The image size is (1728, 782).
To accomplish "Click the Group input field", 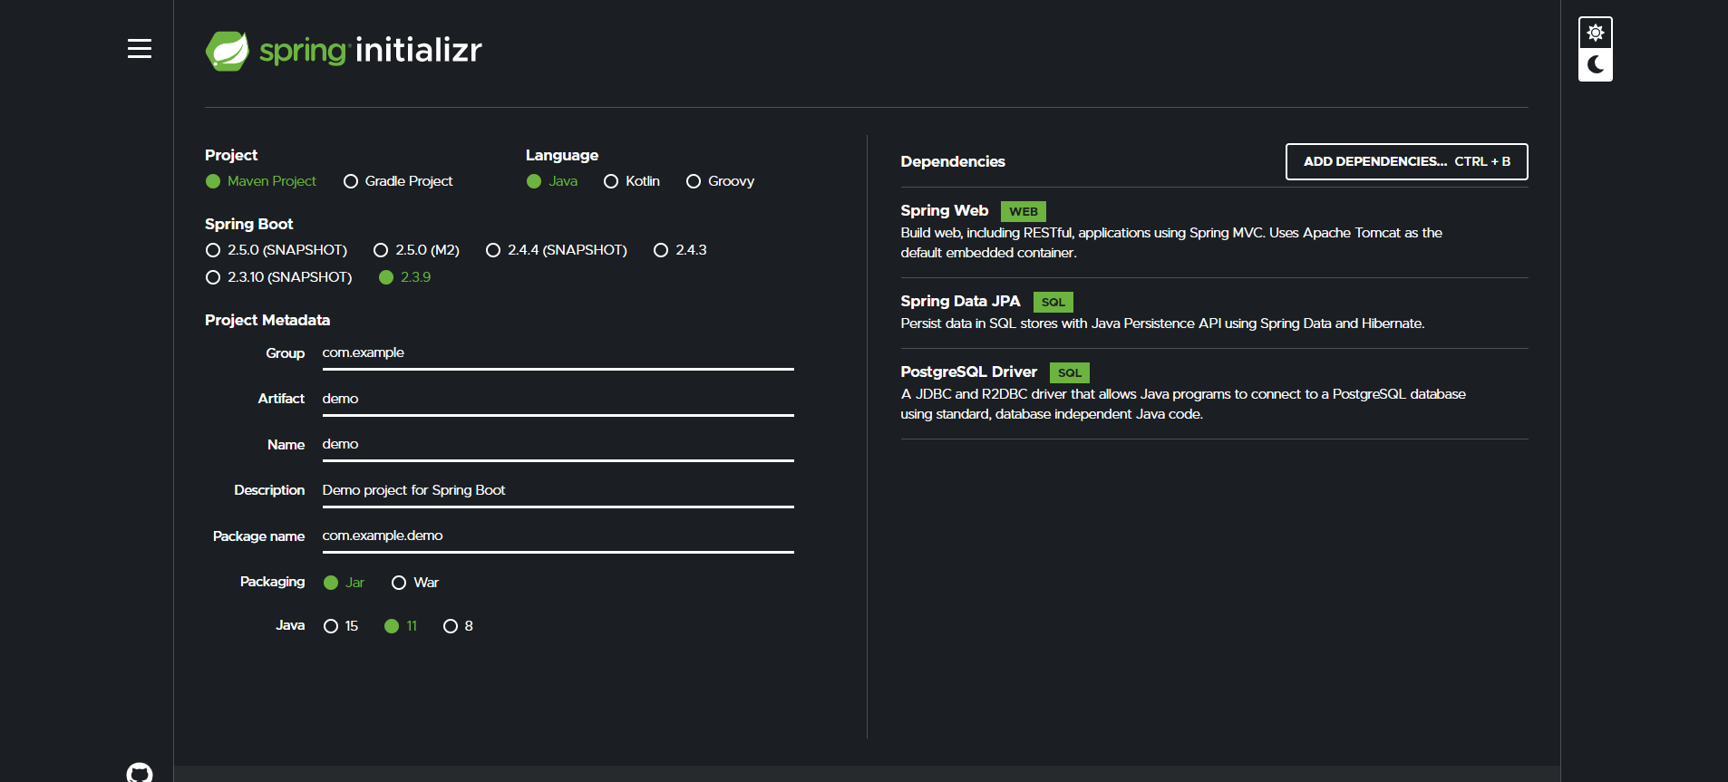I will coord(558,353).
